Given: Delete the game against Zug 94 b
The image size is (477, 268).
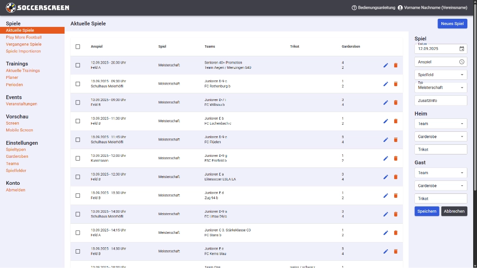Looking at the screenshot, I should tap(396, 195).
